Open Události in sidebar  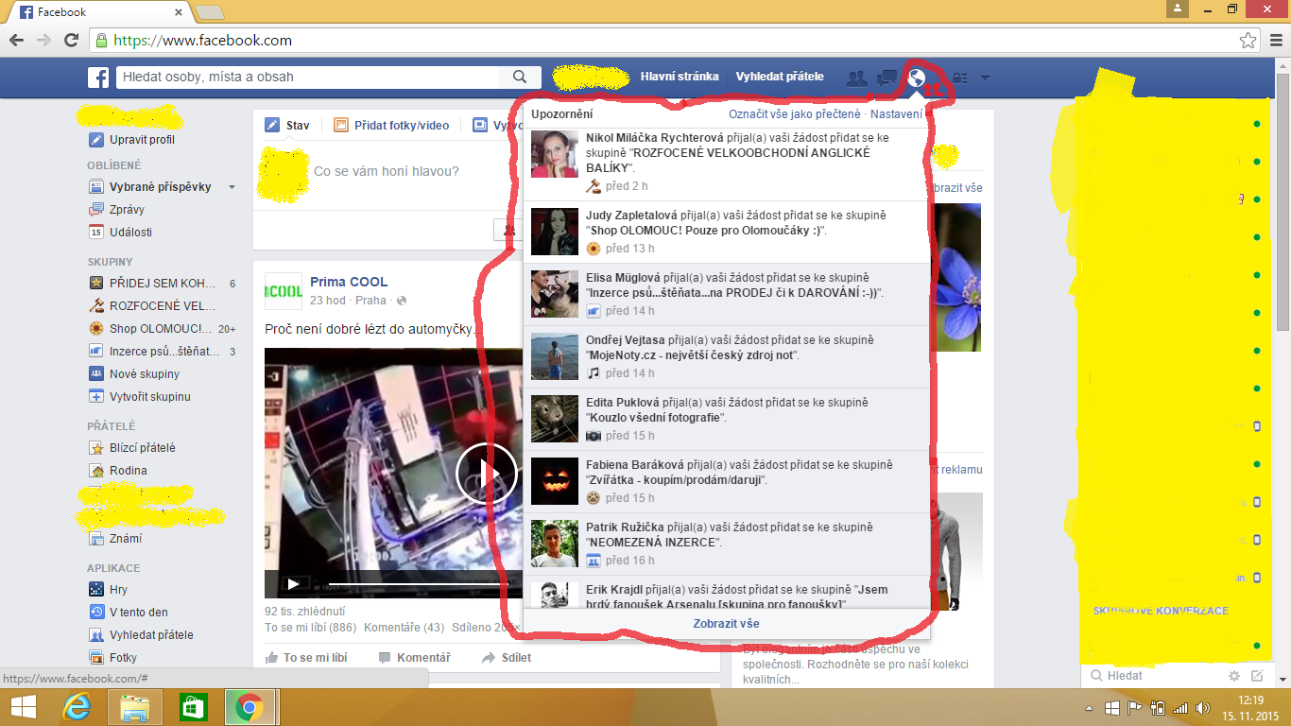[x=130, y=233]
